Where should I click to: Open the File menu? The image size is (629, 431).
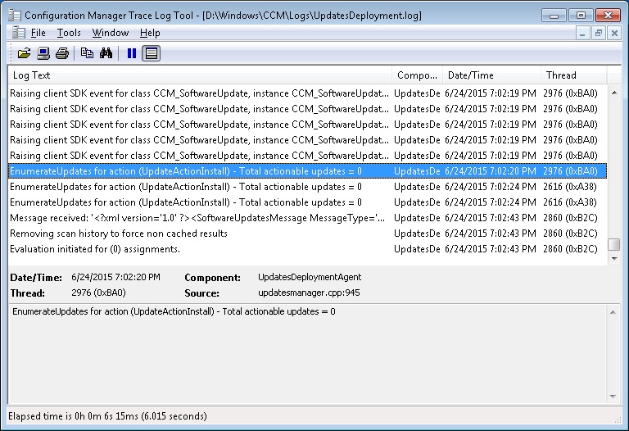38,33
